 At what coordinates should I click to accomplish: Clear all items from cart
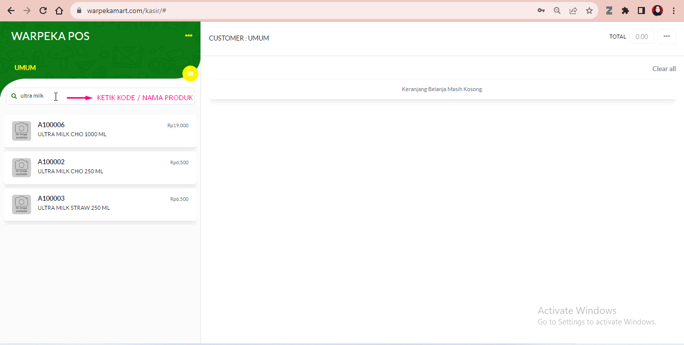pyautogui.click(x=664, y=69)
